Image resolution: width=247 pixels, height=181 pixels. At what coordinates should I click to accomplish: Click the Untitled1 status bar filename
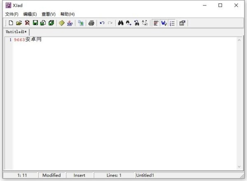pyautogui.click(x=145, y=175)
